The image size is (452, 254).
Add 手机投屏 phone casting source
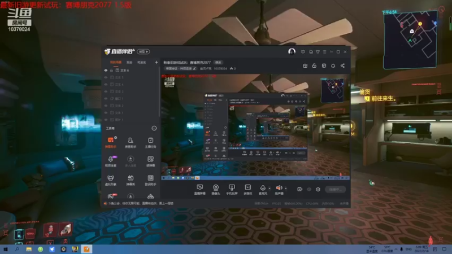[x=232, y=190]
